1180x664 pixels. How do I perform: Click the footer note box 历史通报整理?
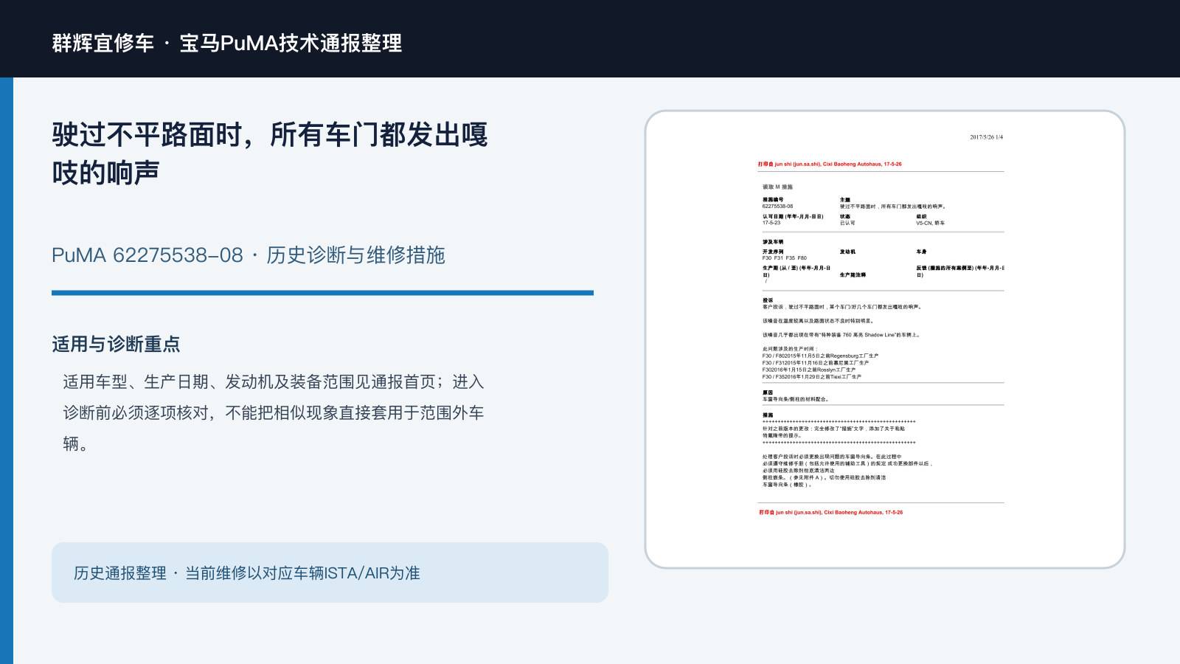330,573
